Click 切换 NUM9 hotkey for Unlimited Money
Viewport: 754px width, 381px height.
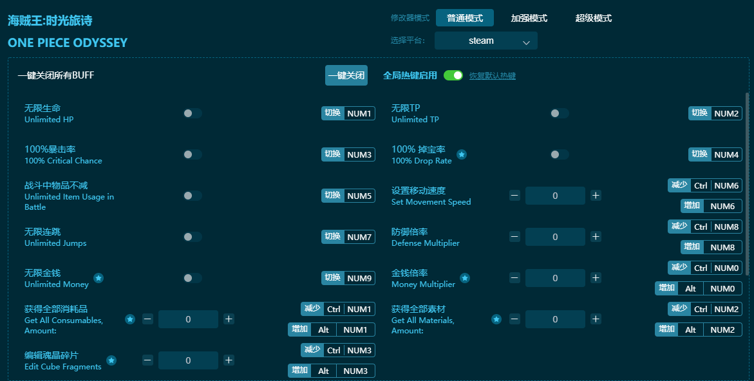tap(348, 277)
